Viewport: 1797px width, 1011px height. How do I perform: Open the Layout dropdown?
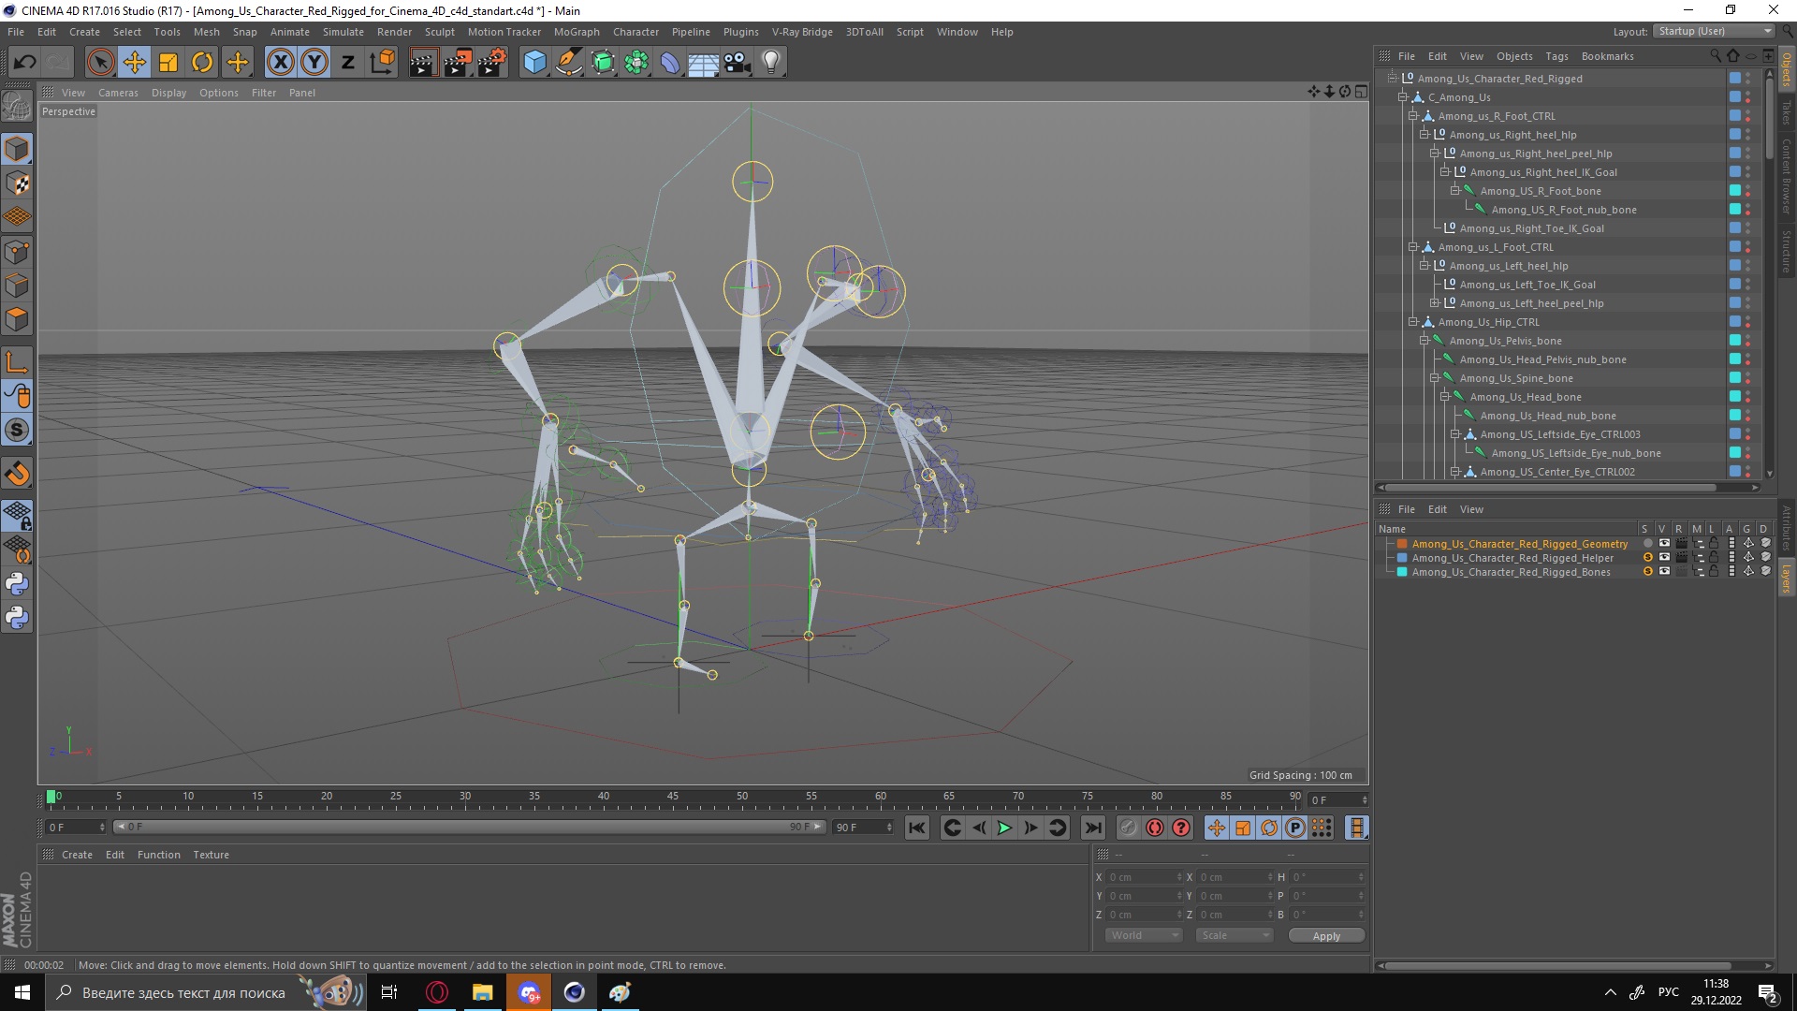coord(1714,31)
